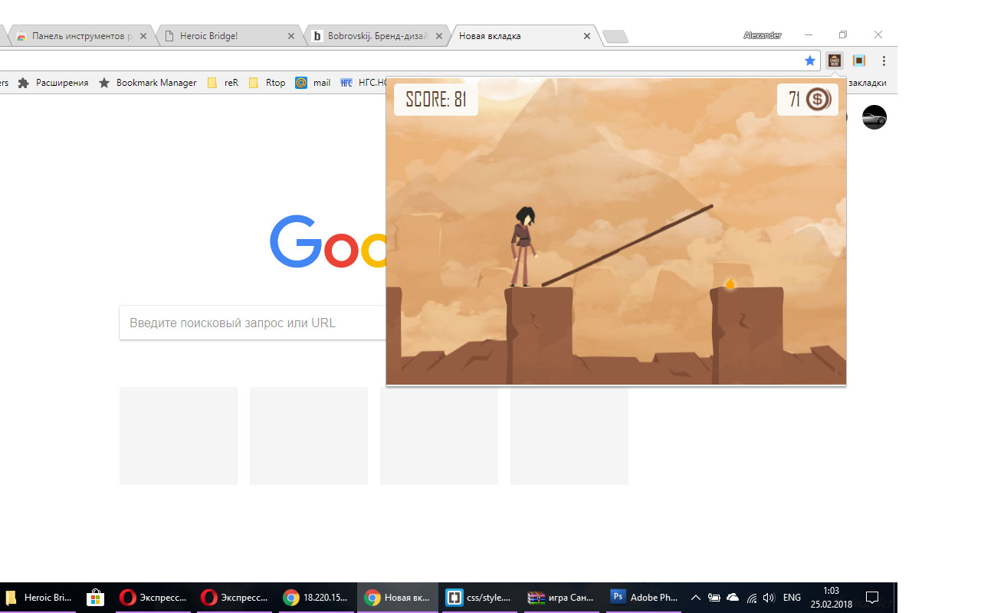Mute system volume via speaker icon

pos(769,597)
